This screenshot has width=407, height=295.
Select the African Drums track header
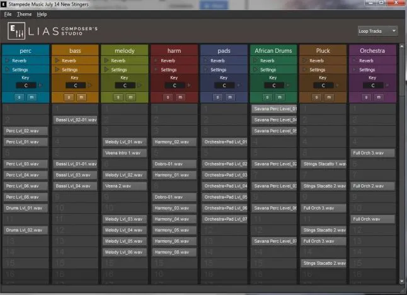coord(273,51)
